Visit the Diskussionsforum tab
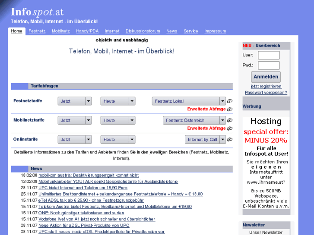 coord(143,31)
